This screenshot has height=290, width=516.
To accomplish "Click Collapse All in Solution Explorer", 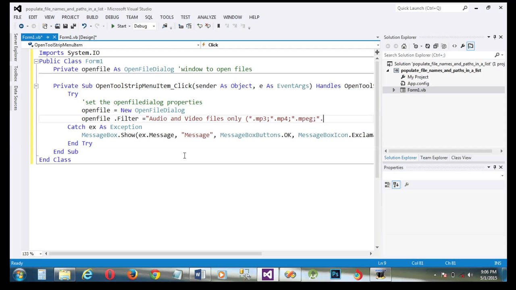I will tap(436, 46).
